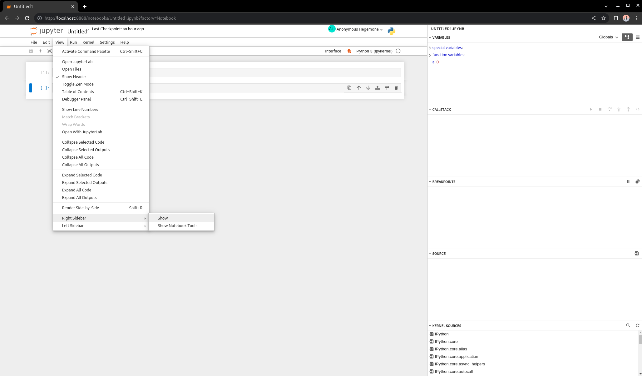Screen dimensions: 642x376
Task: Duplicate the selected cell
Action: (x=349, y=88)
